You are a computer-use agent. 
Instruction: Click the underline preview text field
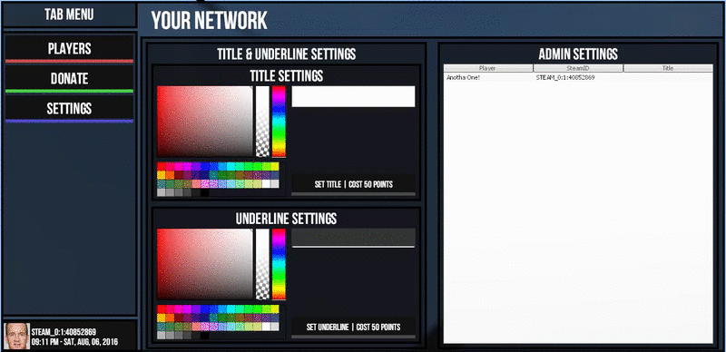353,238
